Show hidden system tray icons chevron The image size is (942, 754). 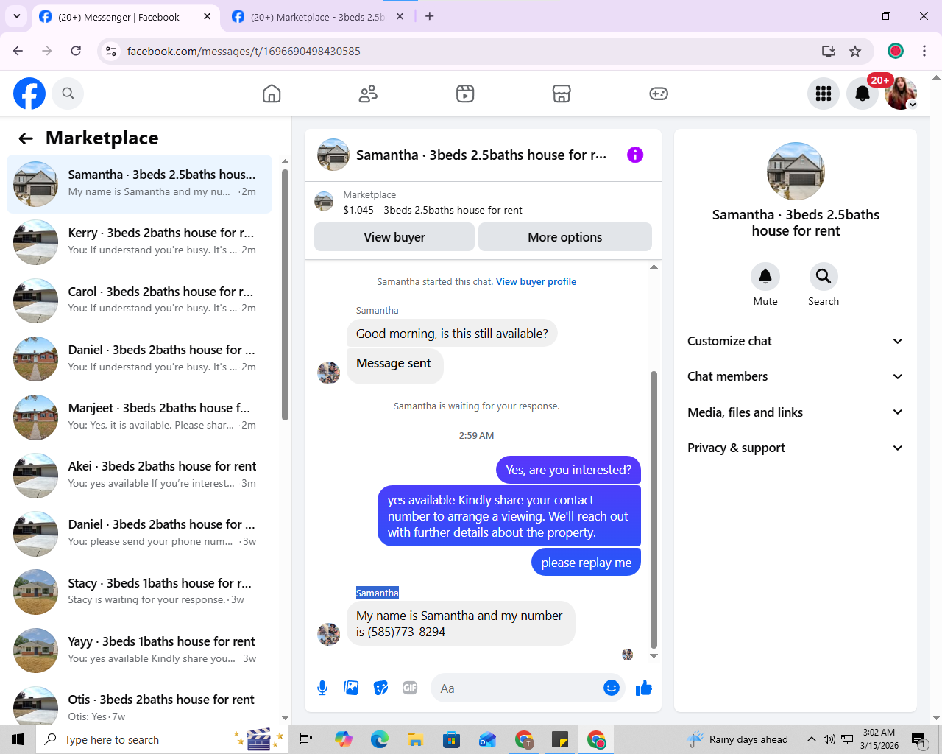811,739
